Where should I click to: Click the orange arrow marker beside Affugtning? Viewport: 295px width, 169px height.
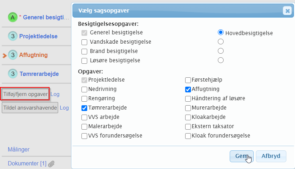point(4,55)
